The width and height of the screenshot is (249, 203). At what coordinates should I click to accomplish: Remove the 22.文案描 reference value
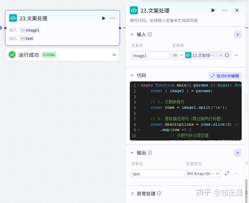tap(221, 55)
